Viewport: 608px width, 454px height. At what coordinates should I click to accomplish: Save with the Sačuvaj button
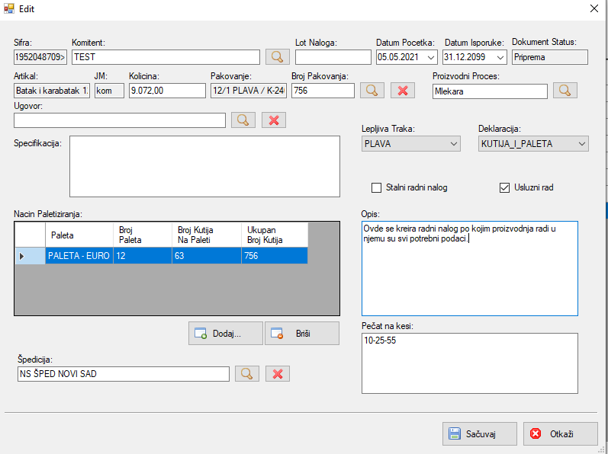(480, 434)
